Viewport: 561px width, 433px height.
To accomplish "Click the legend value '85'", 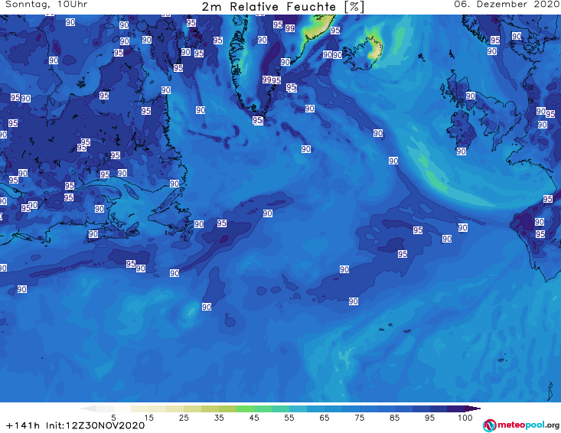I will (x=394, y=418).
